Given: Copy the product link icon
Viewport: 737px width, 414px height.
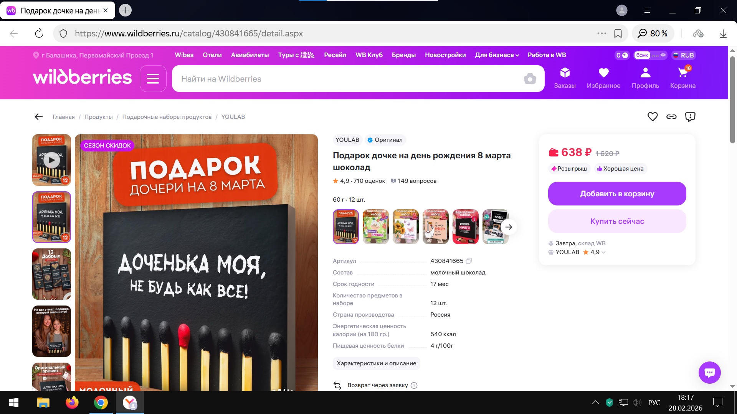Looking at the screenshot, I should (x=671, y=117).
